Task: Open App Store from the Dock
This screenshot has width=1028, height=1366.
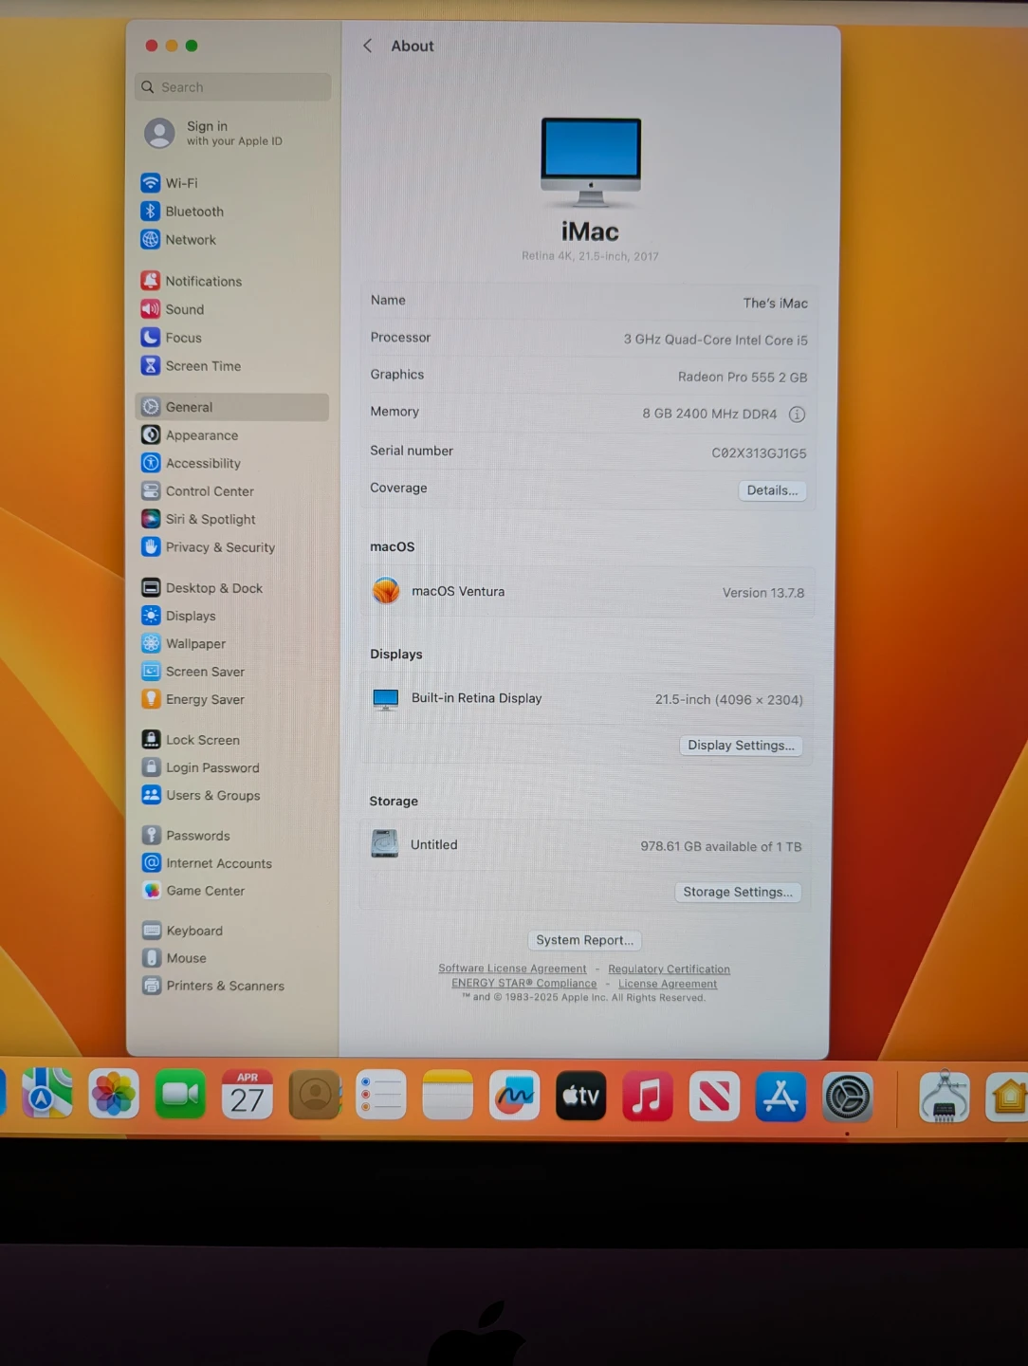Action: pyautogui.click(x=780, y=1097)
